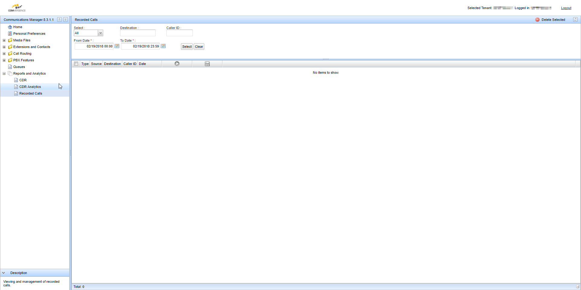
Task: Click the Logout link
Action: click(x=566, y=8)
